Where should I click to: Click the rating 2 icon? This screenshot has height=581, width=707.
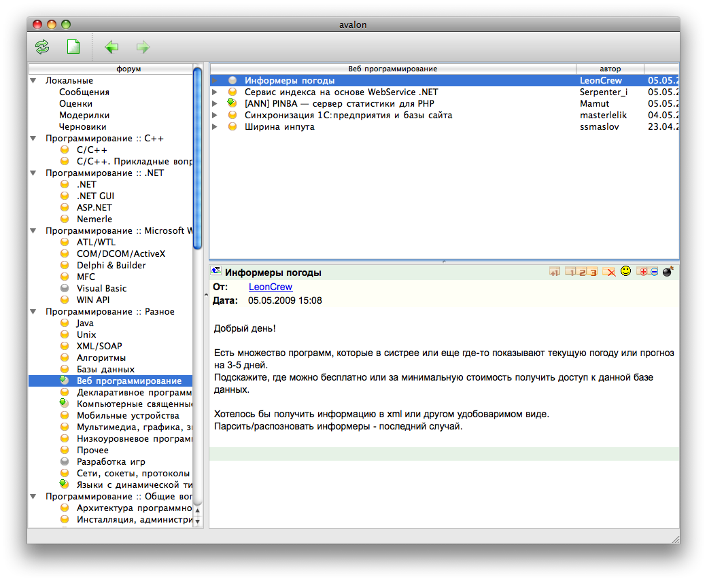click(x=581, y=272)
